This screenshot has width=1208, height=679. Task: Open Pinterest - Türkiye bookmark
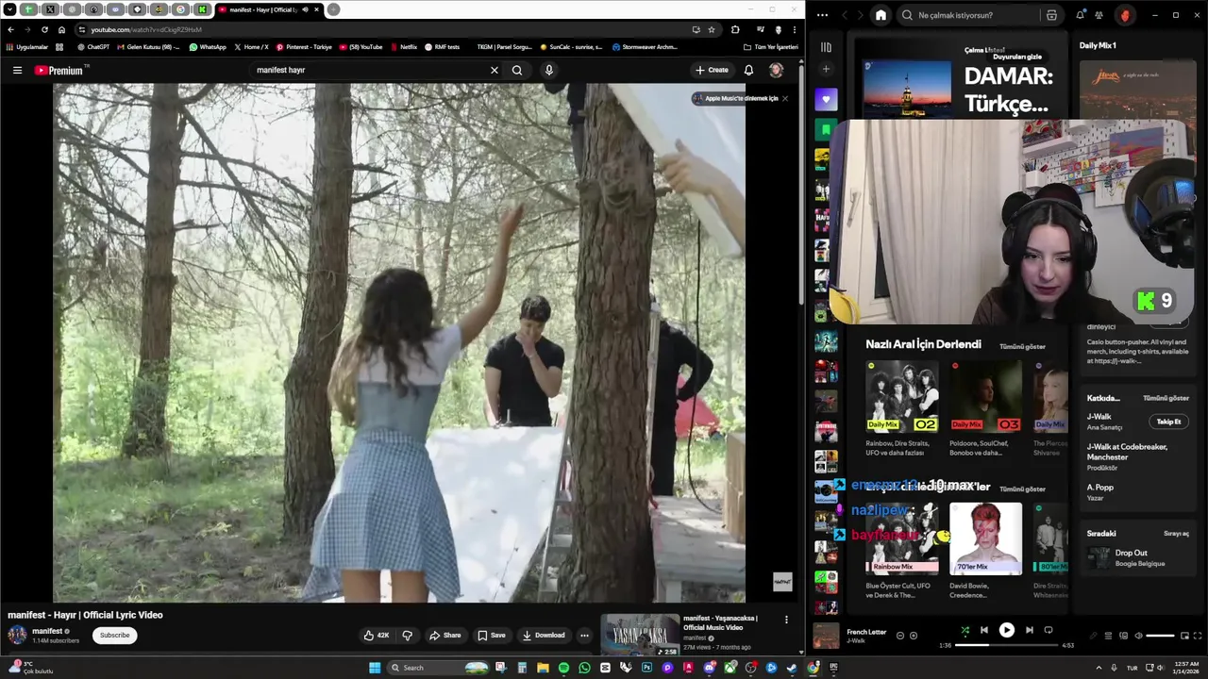pos(304,46)
